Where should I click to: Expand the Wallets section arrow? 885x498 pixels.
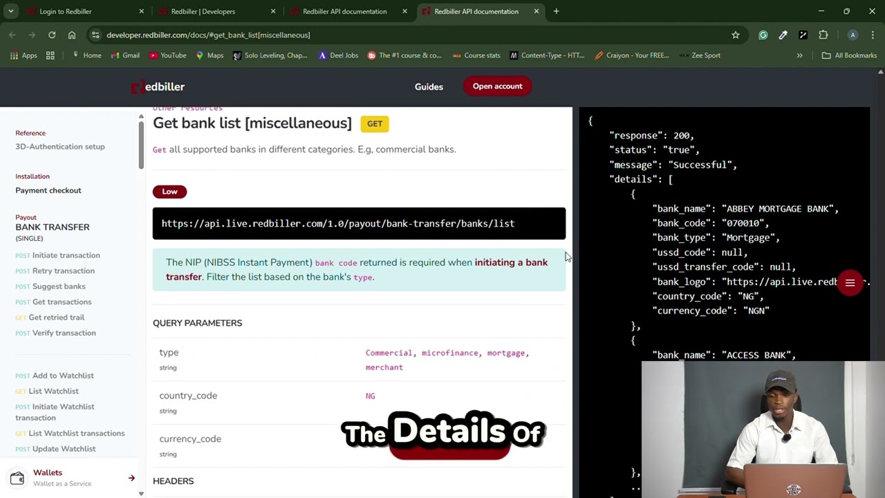(131, 478)
